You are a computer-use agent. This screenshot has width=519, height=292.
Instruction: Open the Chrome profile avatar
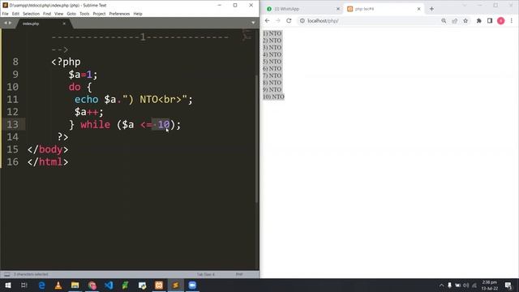point(501,21)
